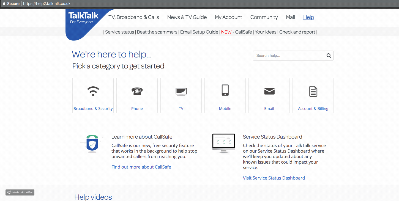This screenshot has width=399, height=201.
Task: Focus the Search help input field
Action: point(289,56)
